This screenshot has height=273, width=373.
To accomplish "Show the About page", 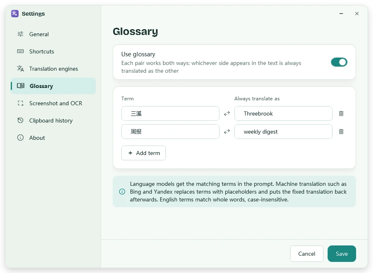I will tap(53, 138).
